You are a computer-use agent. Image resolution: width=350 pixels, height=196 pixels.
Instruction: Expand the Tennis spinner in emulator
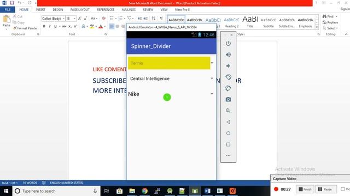(x=212, y=63)
